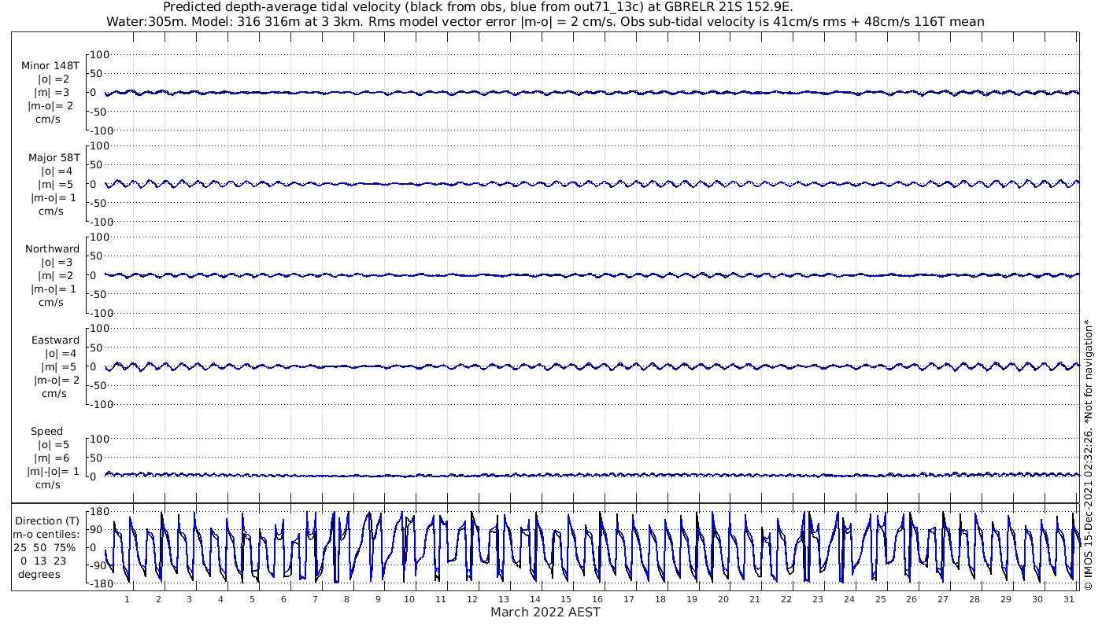Click "|m-o|= 2" in the Eastward panel
The image size is (1102, 629).
pos(57,381)
